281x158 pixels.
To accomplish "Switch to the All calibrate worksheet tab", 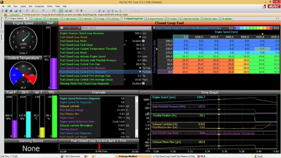I will pyautogui.click(x=225, y=18).
